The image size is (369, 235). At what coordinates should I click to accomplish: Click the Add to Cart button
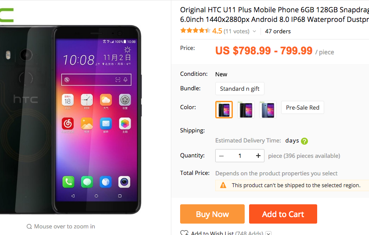pyautogui.click(x=283, y=214)
